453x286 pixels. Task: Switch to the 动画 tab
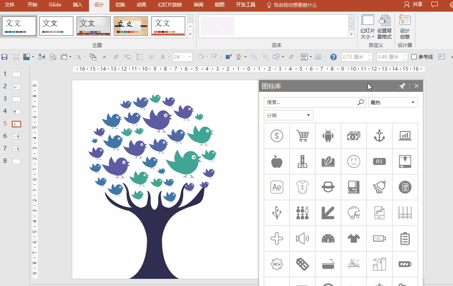[x=141, y=5]
